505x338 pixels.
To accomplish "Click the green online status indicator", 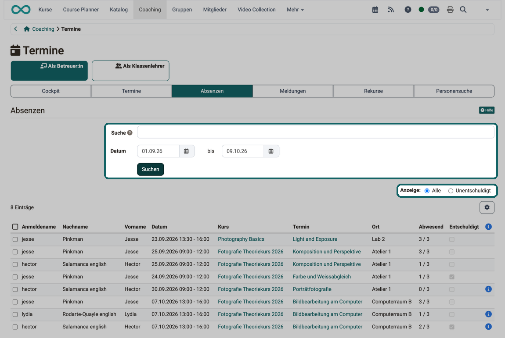I will [421, 10].
